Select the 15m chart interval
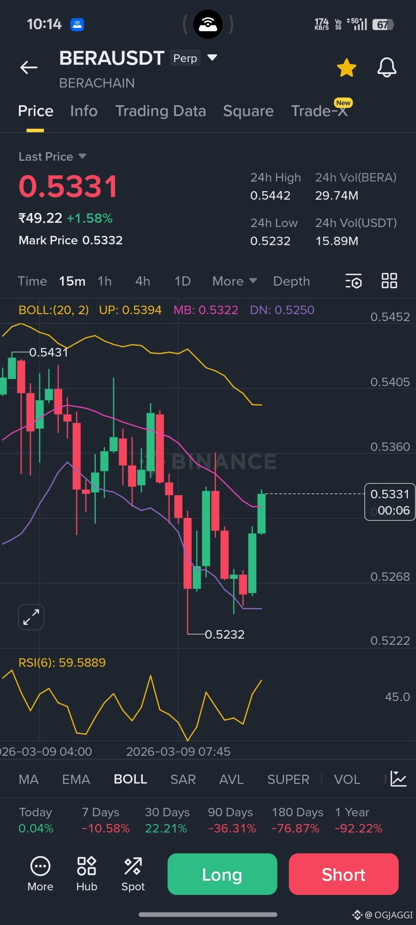This screenshot has height=925, width=416. tap(72, 281)
